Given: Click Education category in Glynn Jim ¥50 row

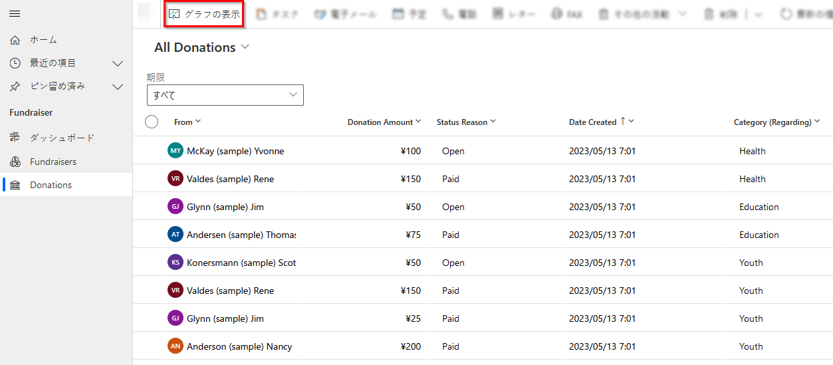Looking at the screenshot, I should click(759, 207).
